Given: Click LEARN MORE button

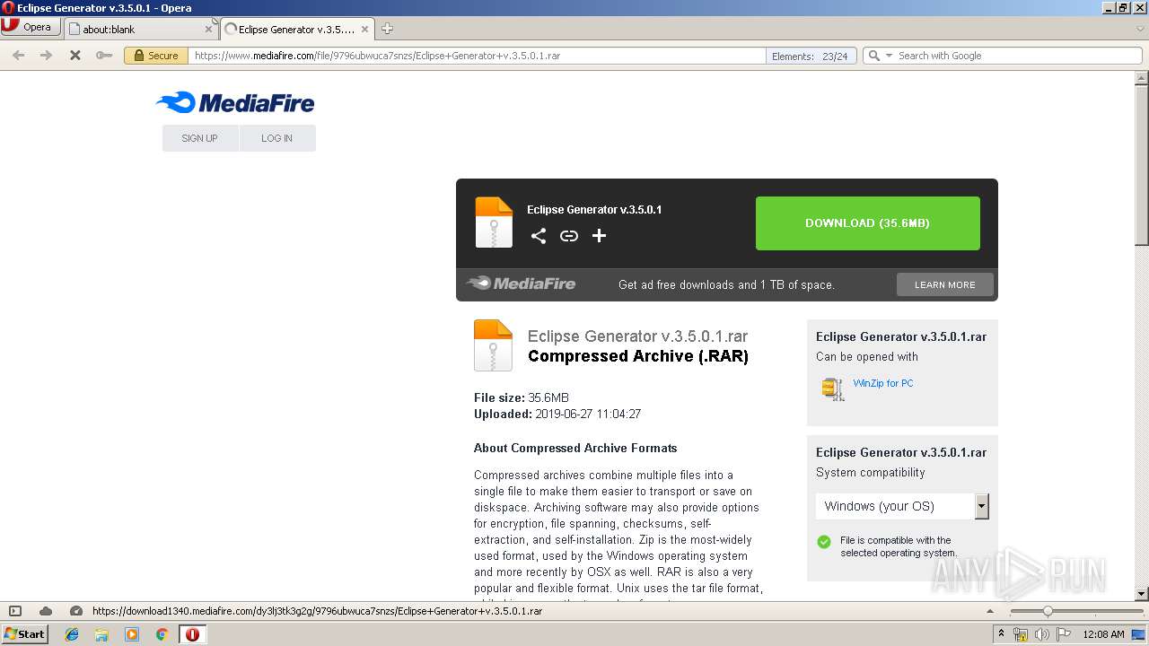Looking at the screenshot, I should (x=944, y=284).
